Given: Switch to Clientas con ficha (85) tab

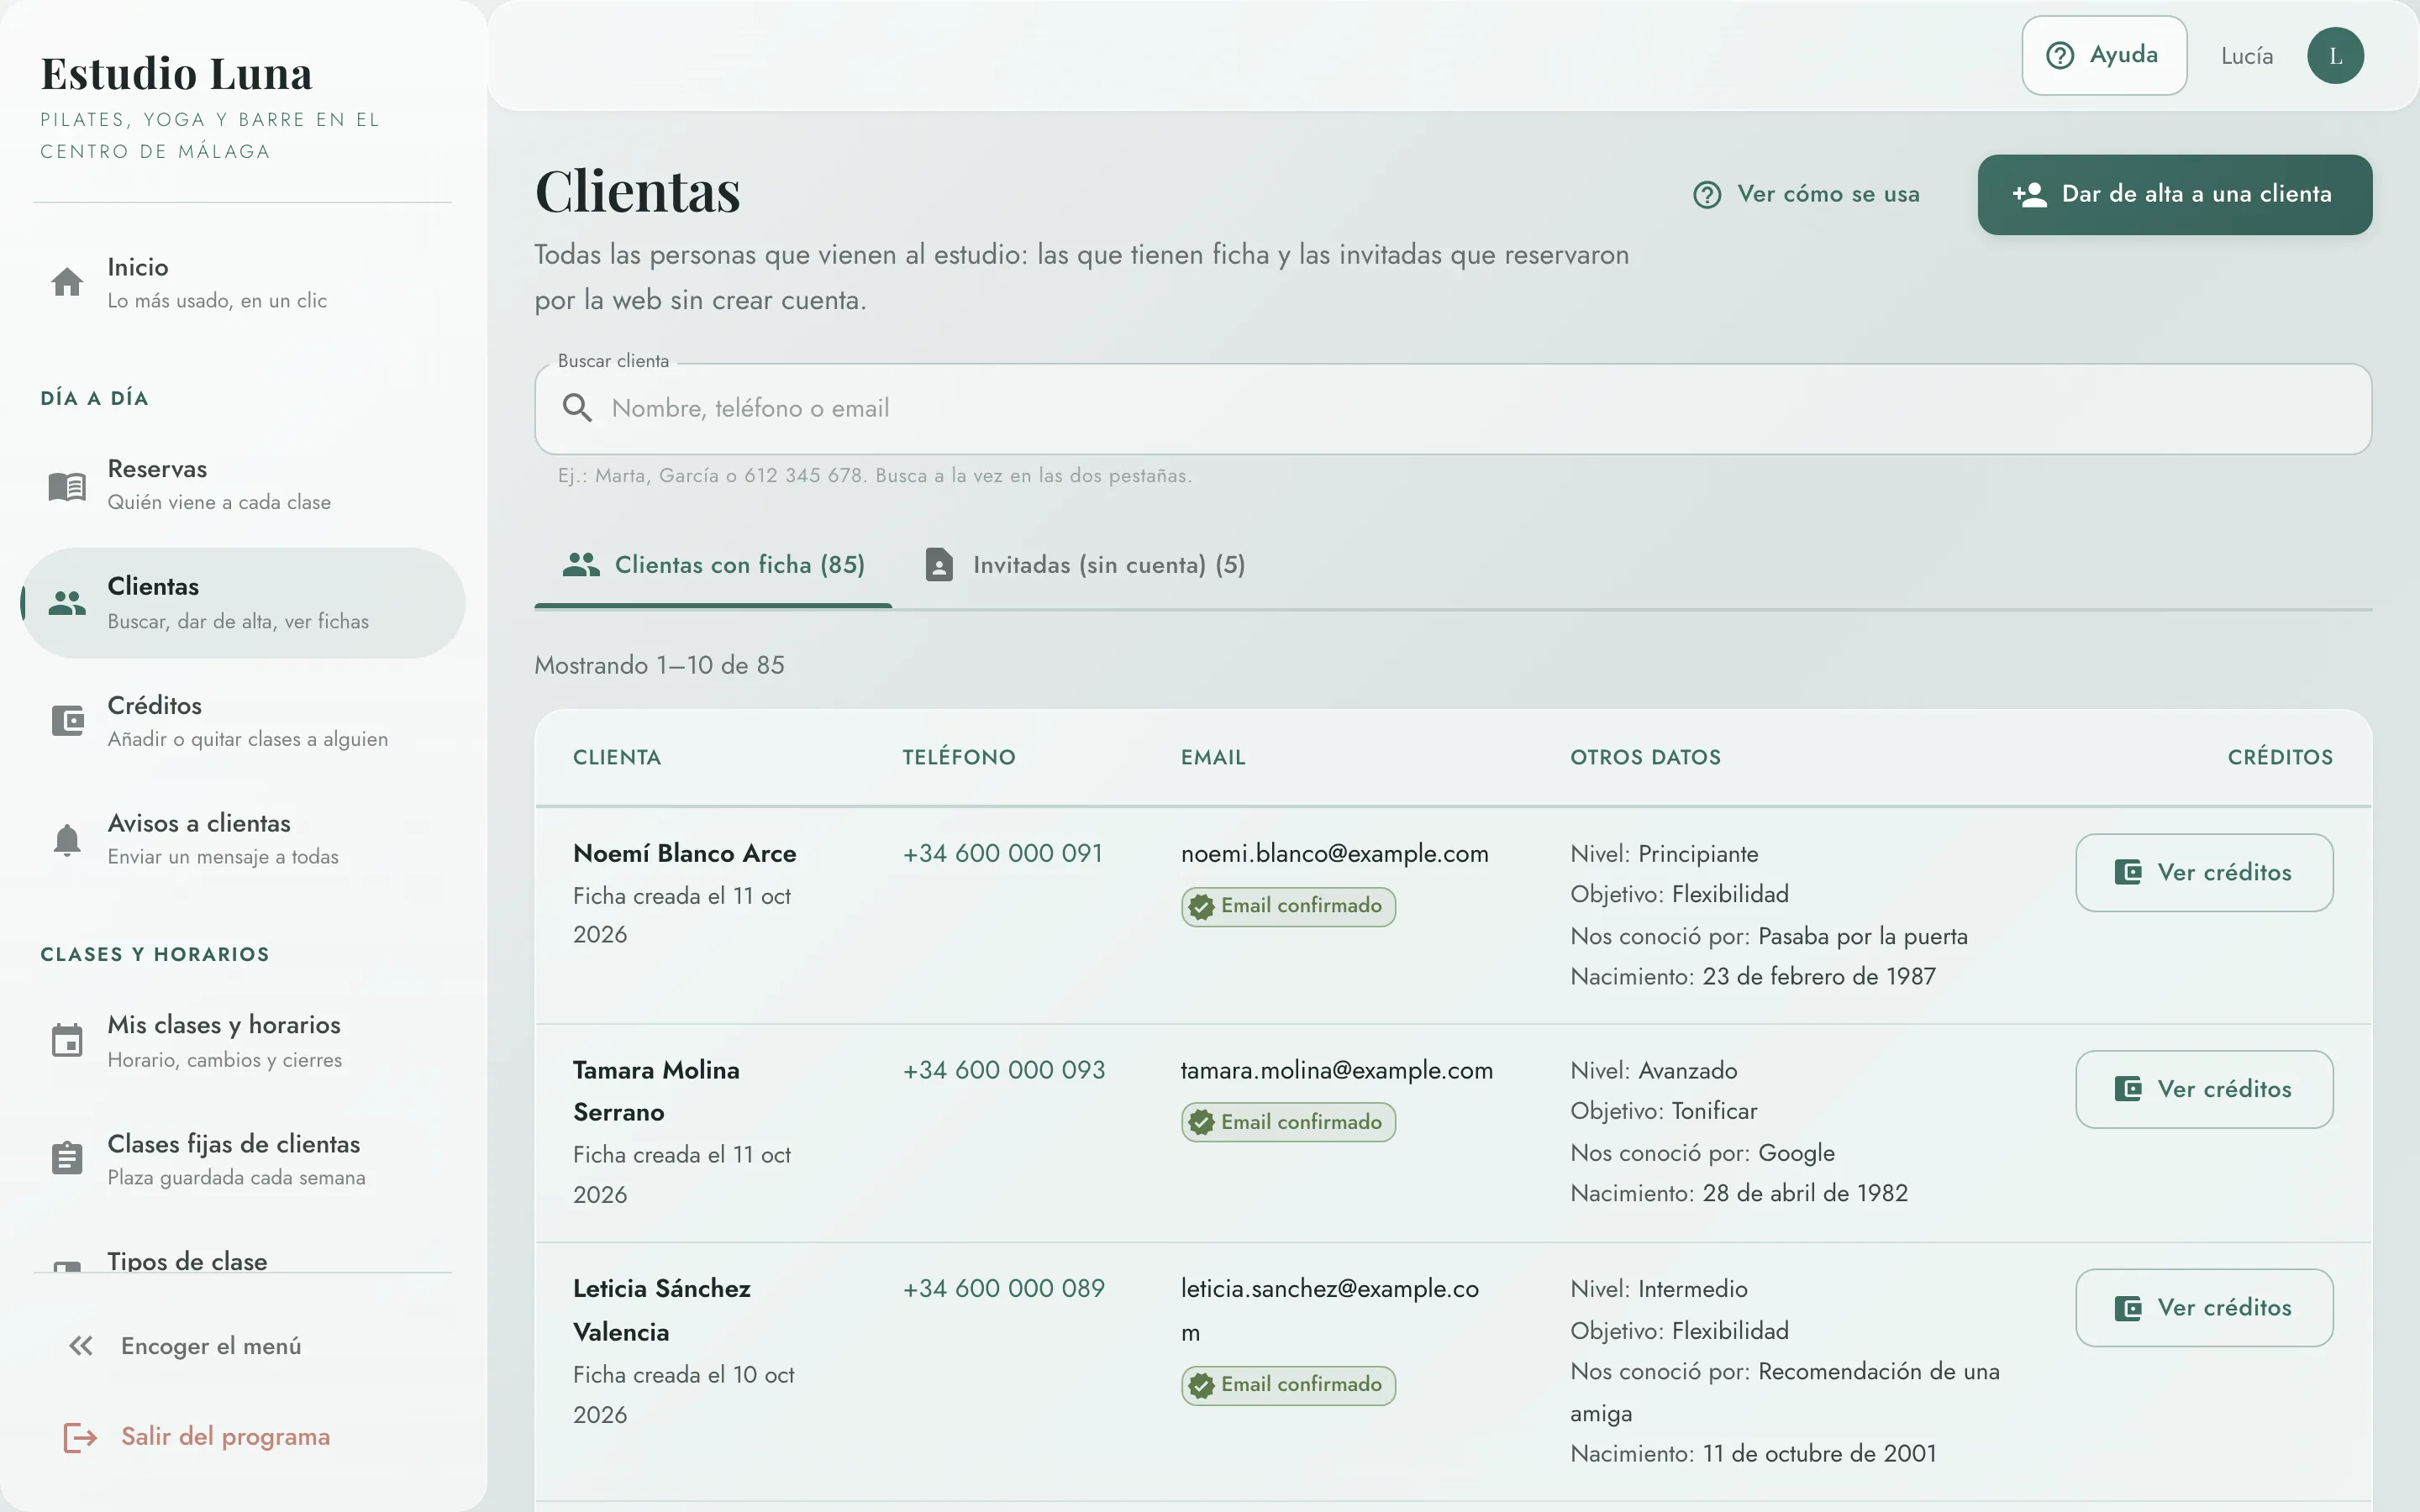Looking at the screenshot, I should [x=713, y=565].
